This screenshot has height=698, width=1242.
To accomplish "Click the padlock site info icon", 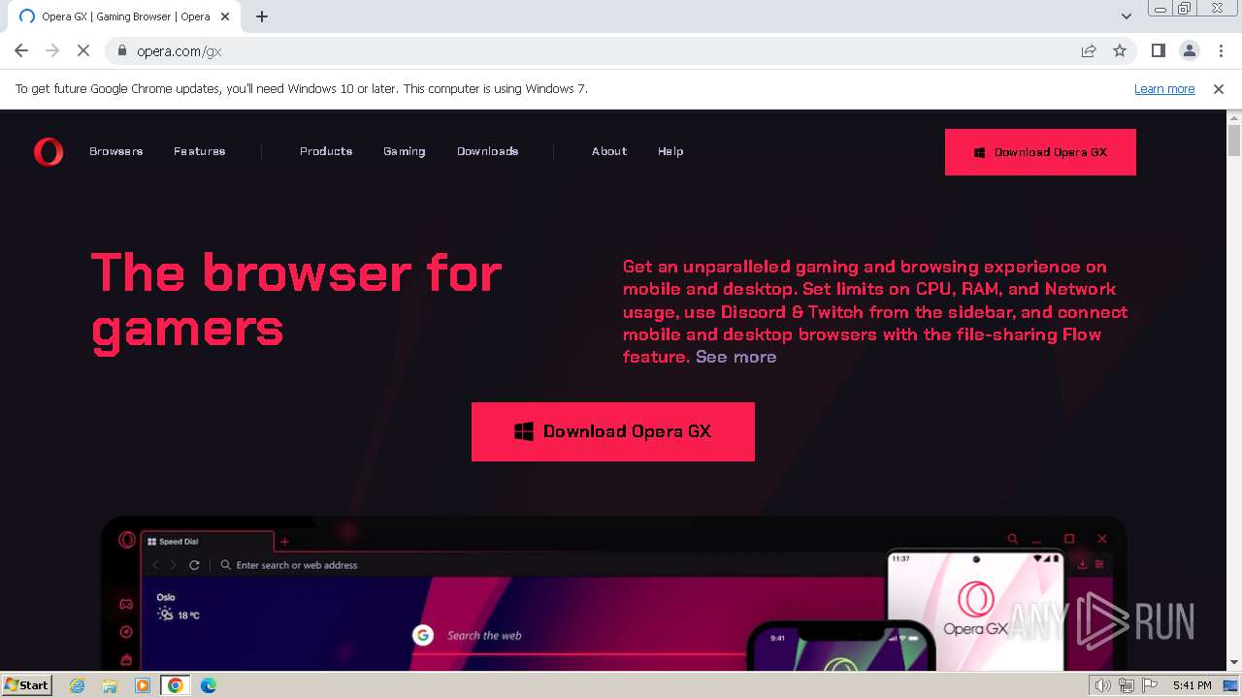I will 122,51.
